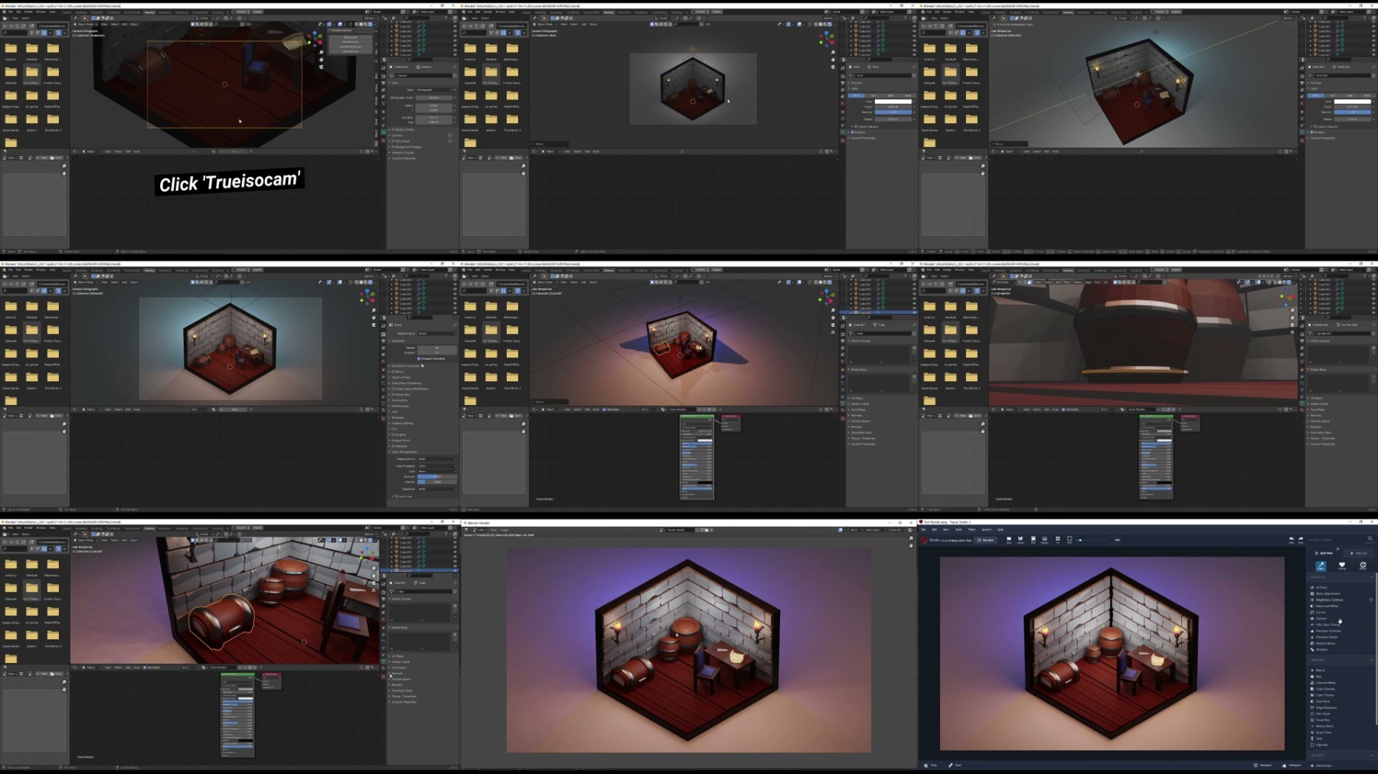Select "Dehaze" in Topaz filter list
This screenshot has width=1378, height=774.
click(x=1321, y=619)
